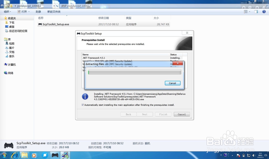
Task: Sort by 大小 column header
Action: (x=156, y=18)
